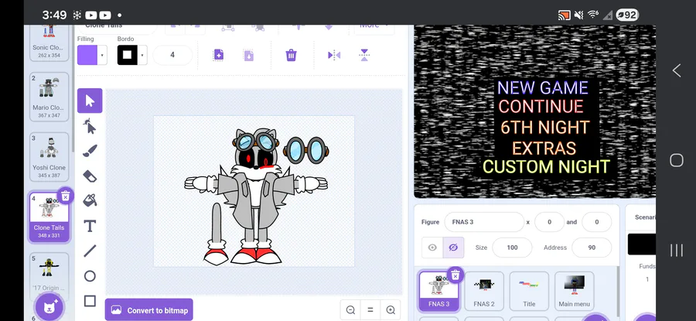Zoom in on the paint canvas
696x321 pixels.
click(x=391, y=310)
